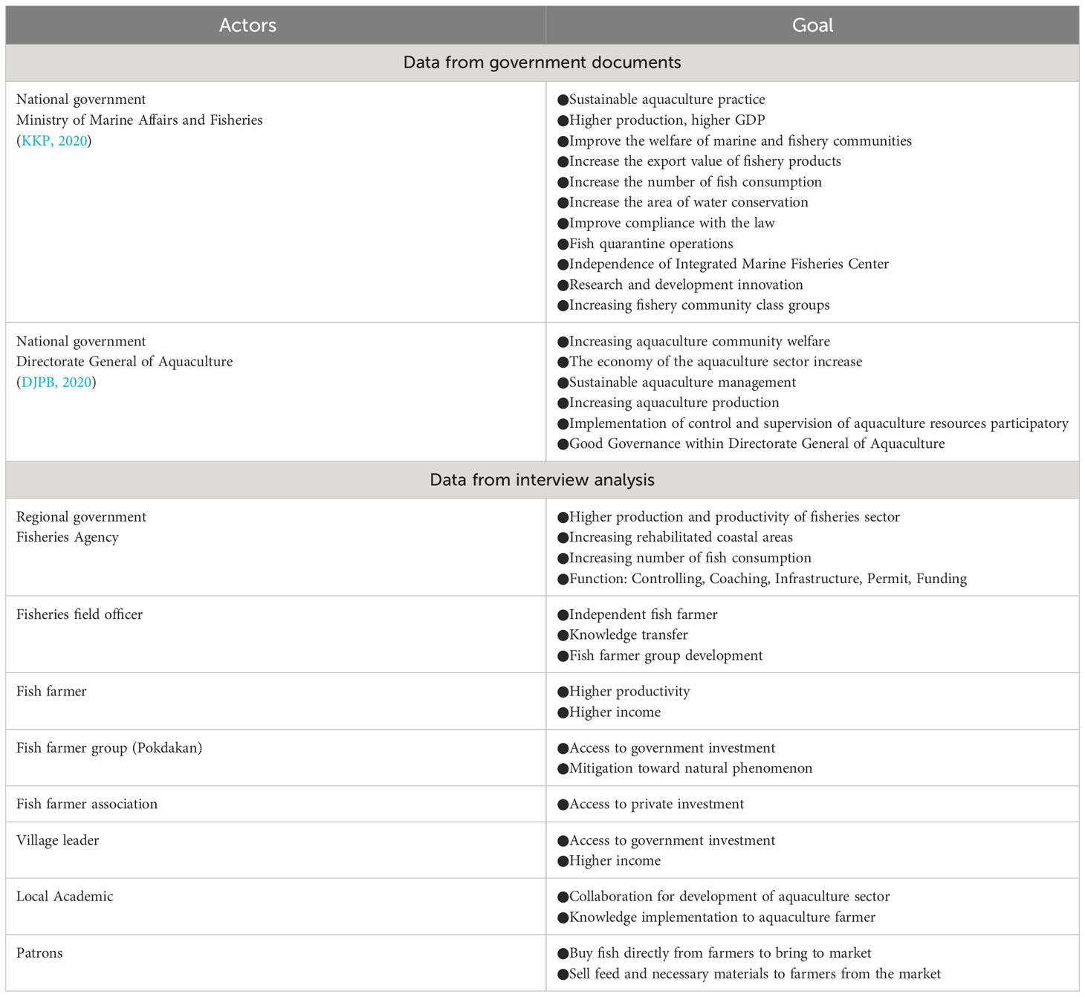The width and height of the screenshot is (1085, 997).
Task: Select 'Fish farmer group (Pokdakan)' actor
Action: [109, 747]
